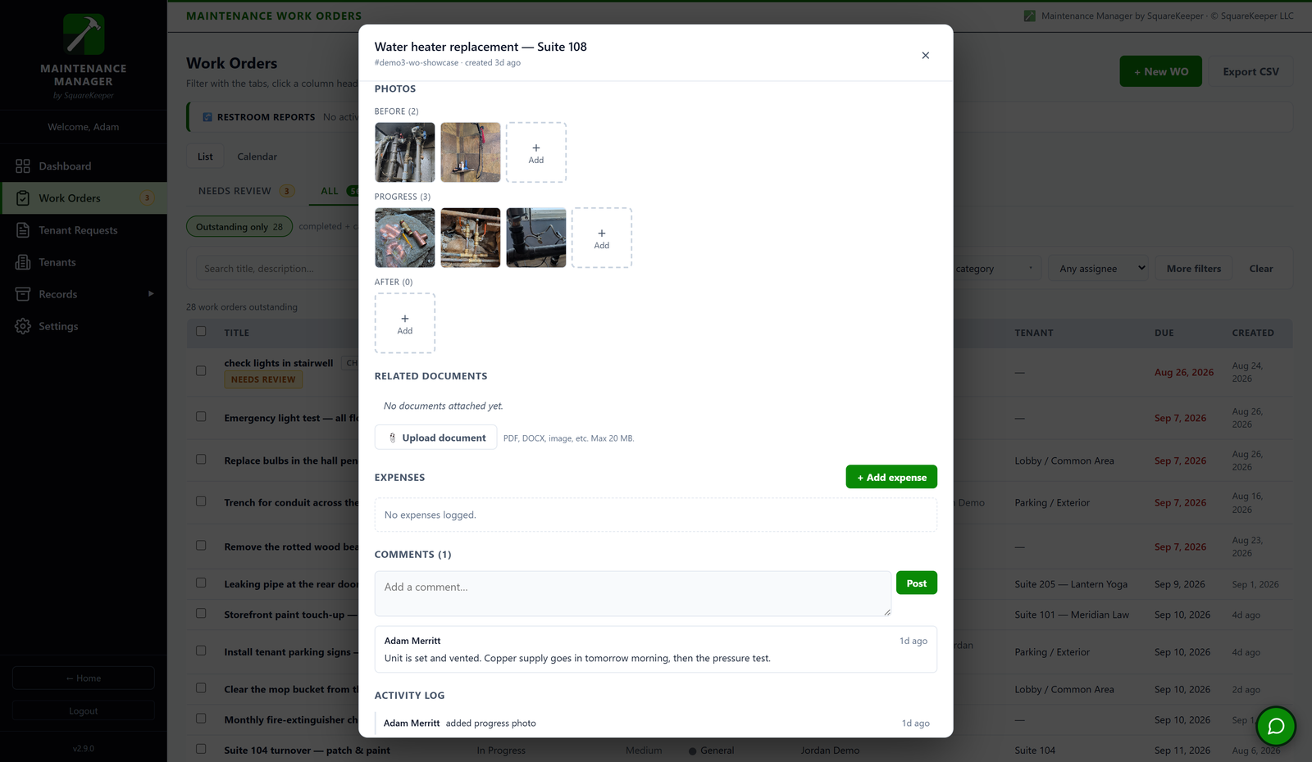This screenshot has width=1312, height=762.
Task: Add a photo under the Progress section
Action: pos(602,238)
